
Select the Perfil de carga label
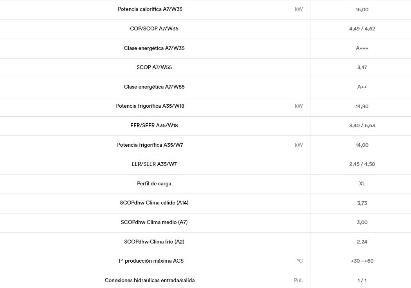154,183
